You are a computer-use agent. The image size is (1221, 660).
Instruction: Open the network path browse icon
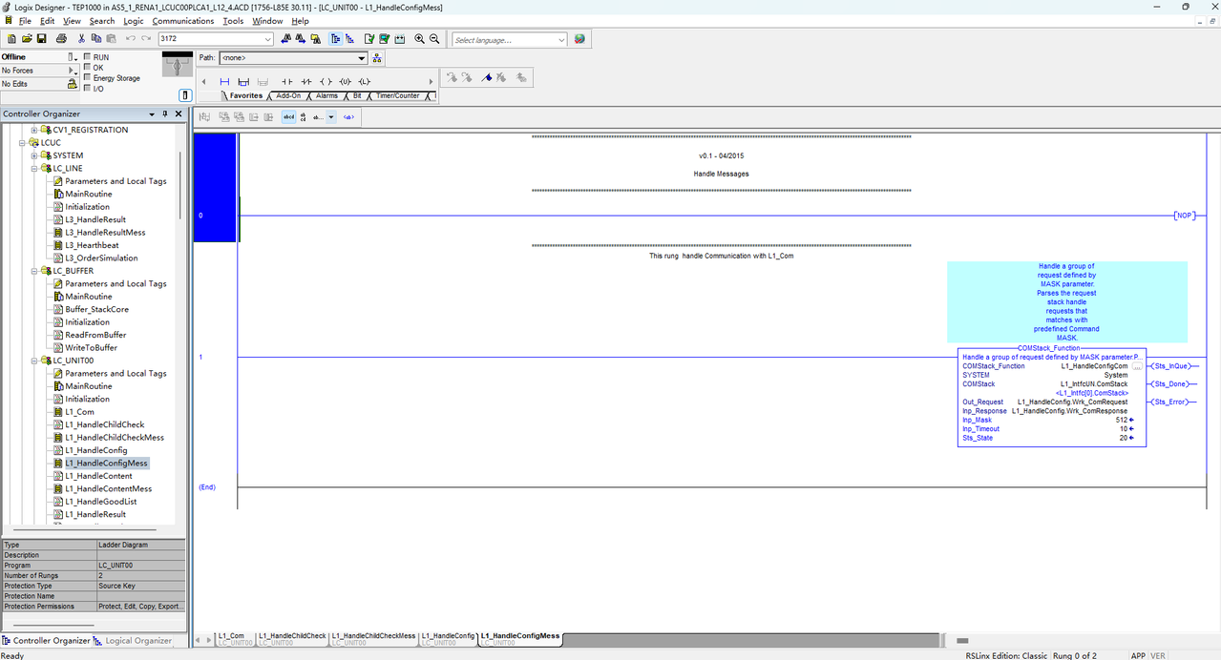point(378,58)
